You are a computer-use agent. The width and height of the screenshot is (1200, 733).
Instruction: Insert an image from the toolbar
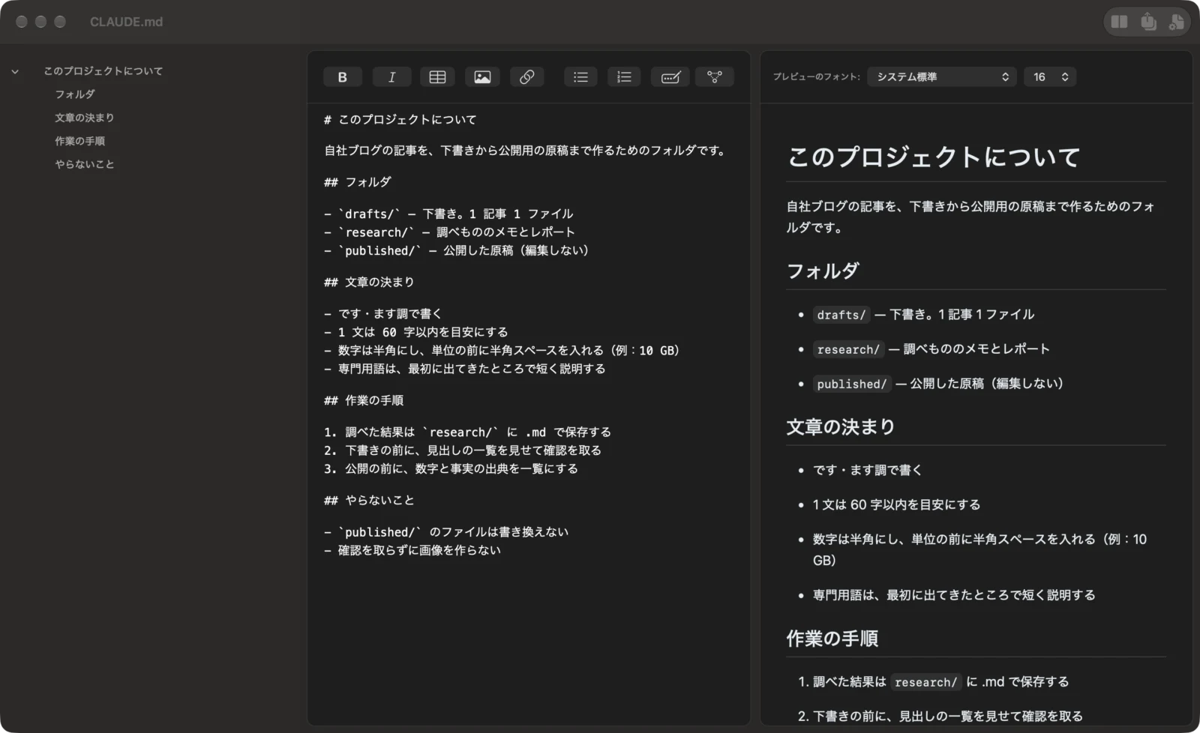[x=482, y=77]
